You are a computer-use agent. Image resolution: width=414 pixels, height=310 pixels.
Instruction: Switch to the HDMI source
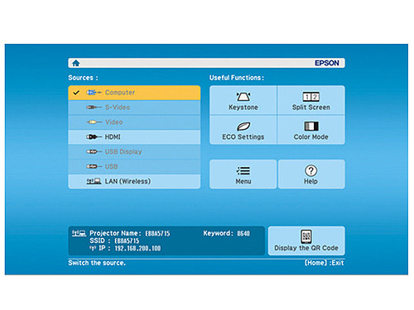[x=134, y=137]
